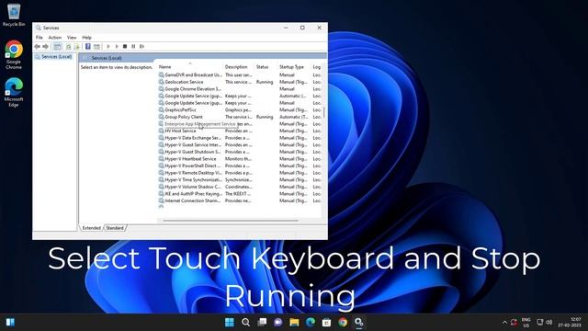The width and height of the screenshot is (588, 331).
Task: Select Hyper-V PowerShell Direct service
Action: tap(239, 165)
